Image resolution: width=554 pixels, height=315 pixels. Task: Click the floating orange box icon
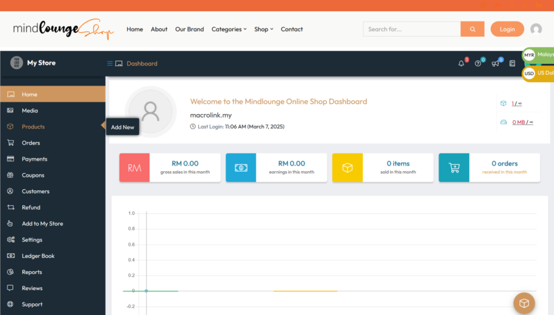(x=524, y=303)
